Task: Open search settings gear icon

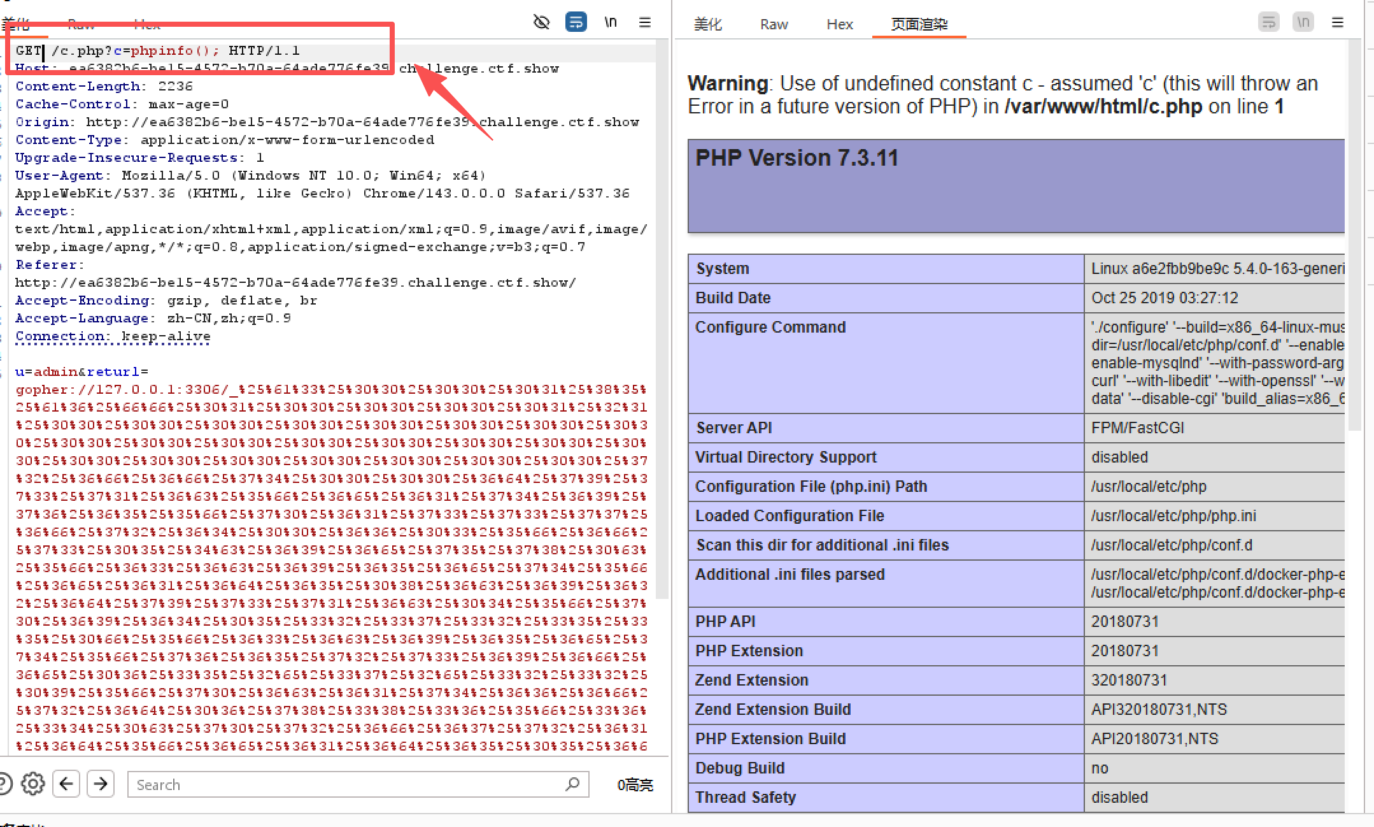Action: pos(33,784)
